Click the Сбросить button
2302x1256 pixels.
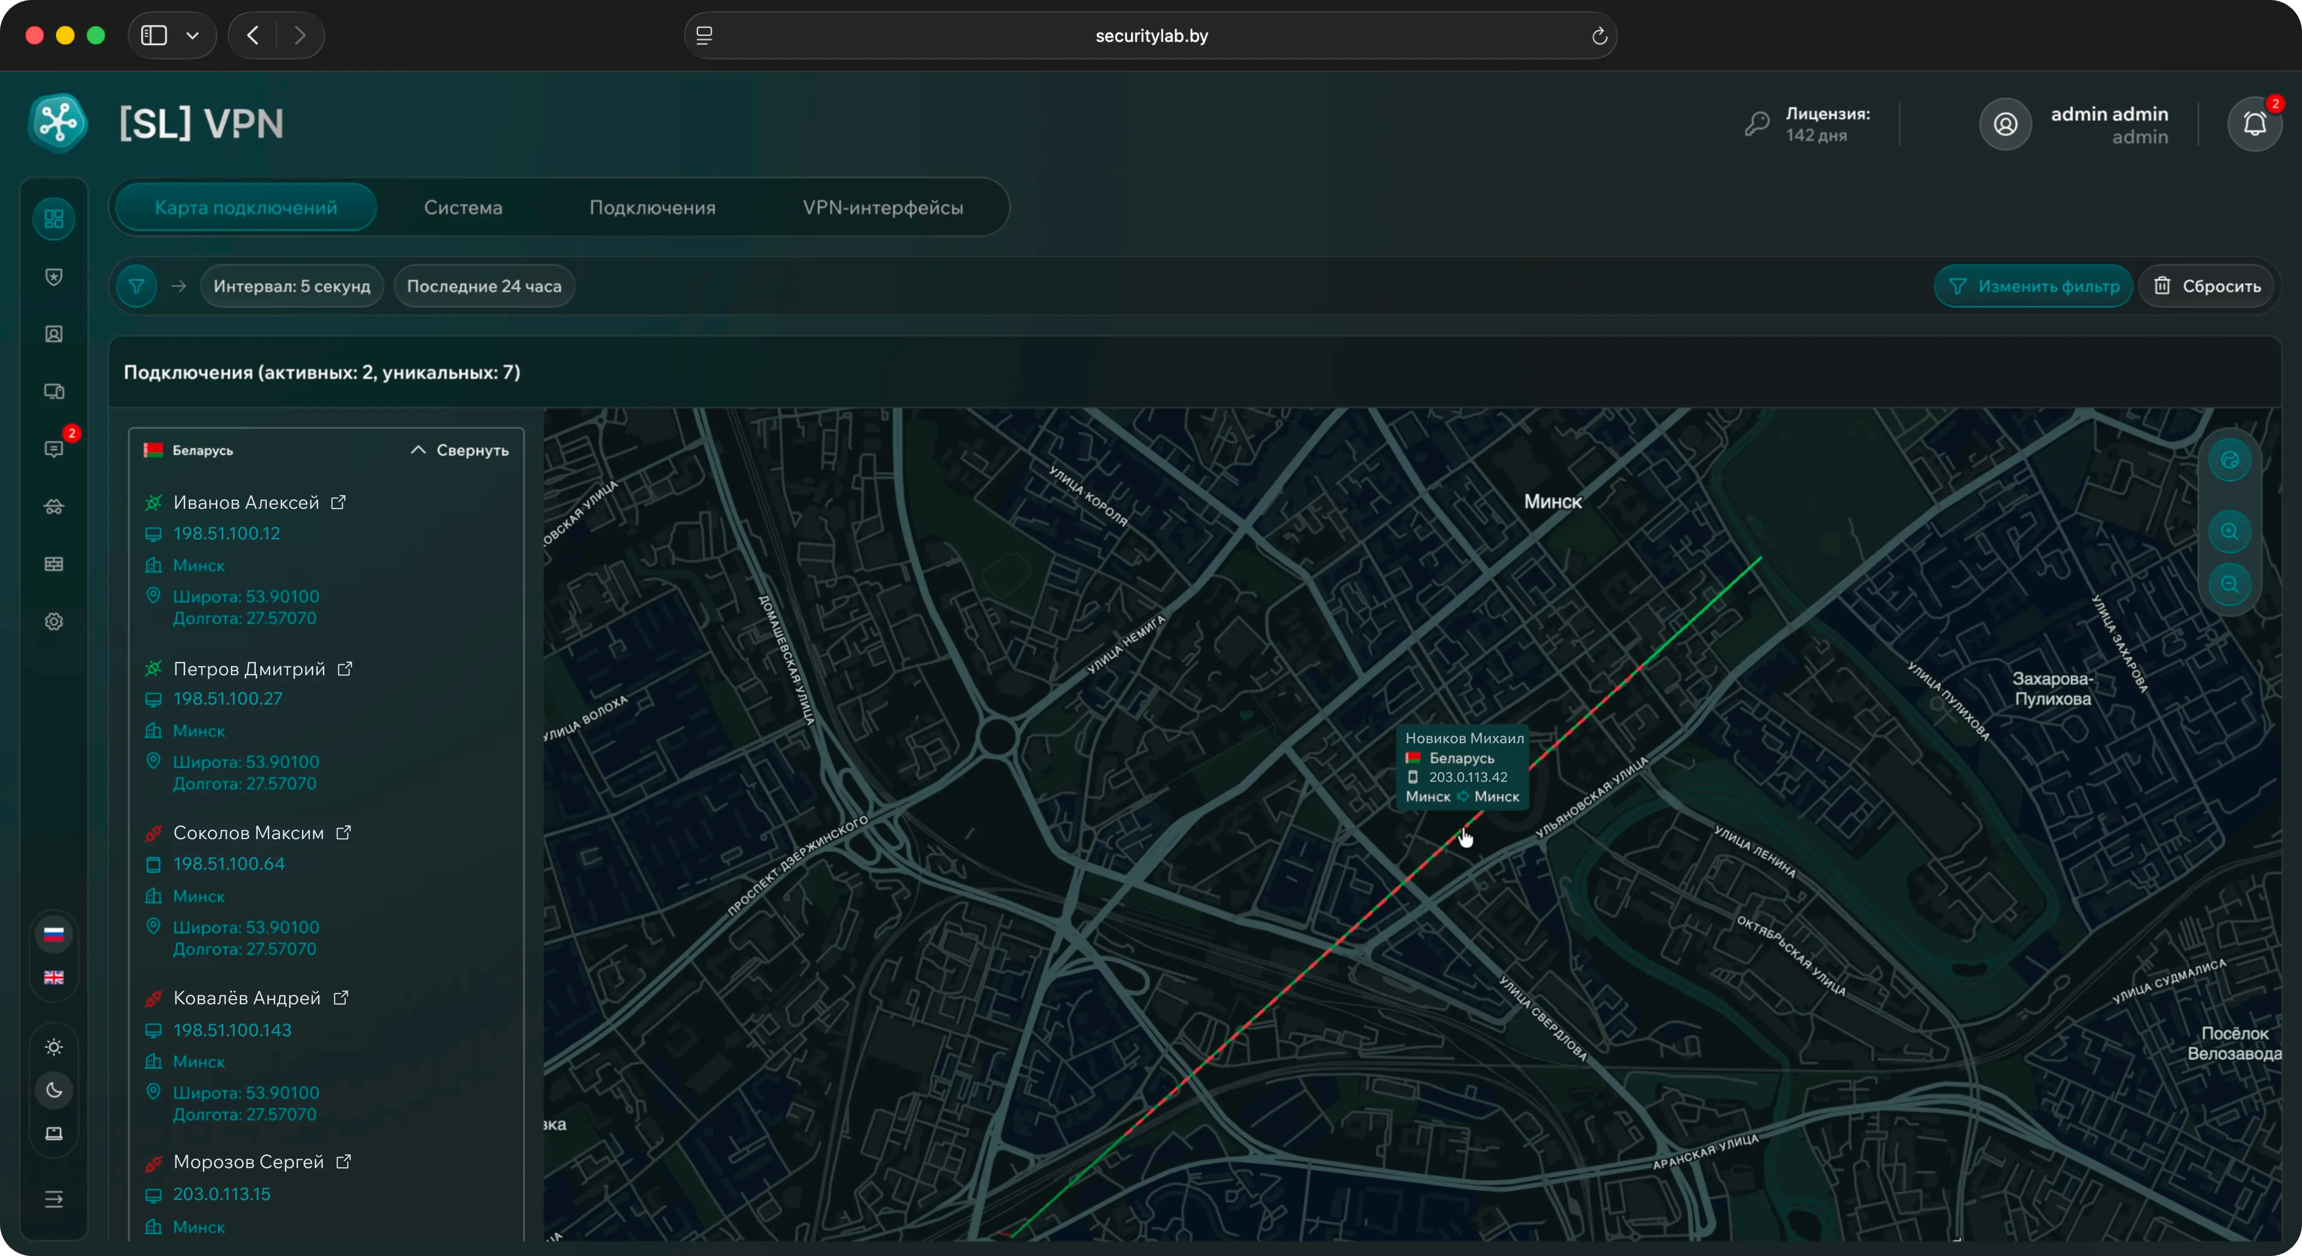2207,286
